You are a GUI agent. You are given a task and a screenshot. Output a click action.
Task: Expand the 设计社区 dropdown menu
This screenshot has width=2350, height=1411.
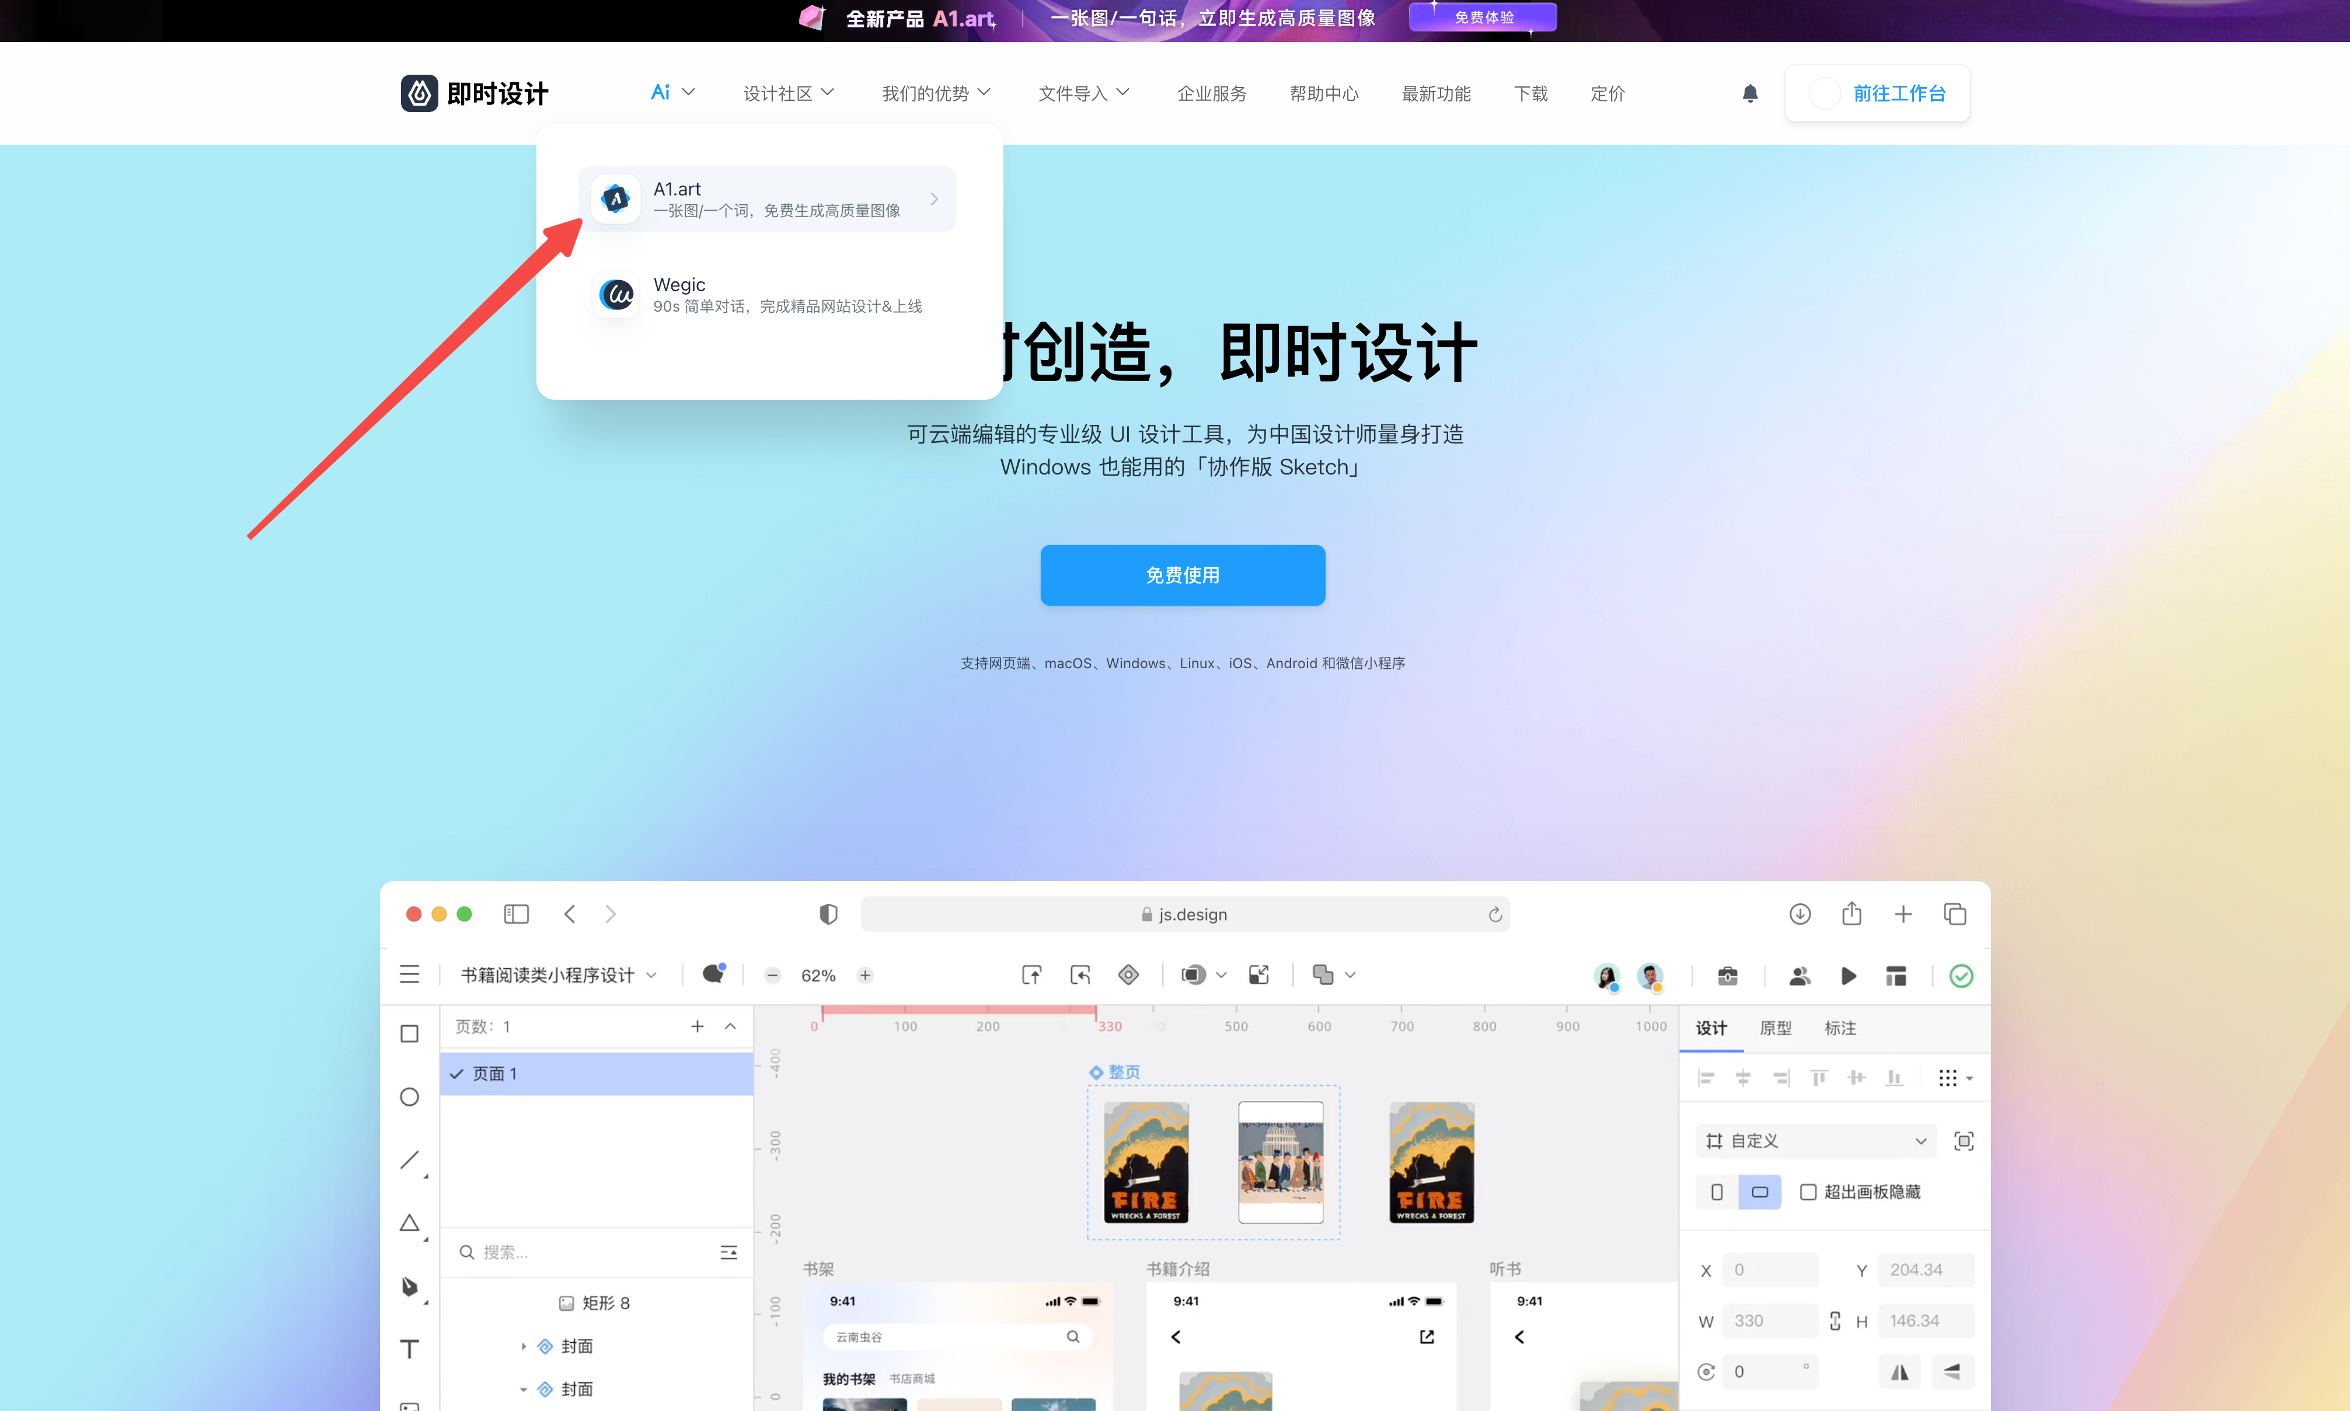(787, 93)
